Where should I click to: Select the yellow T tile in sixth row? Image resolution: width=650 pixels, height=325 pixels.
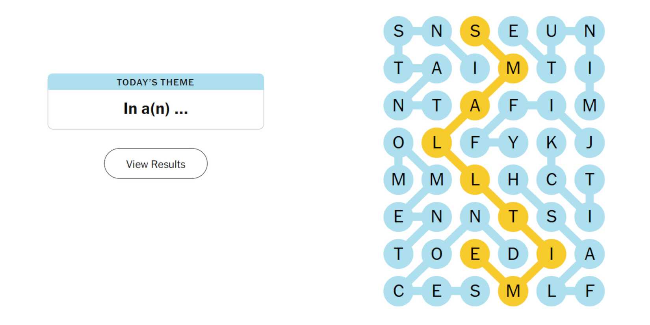513,217
